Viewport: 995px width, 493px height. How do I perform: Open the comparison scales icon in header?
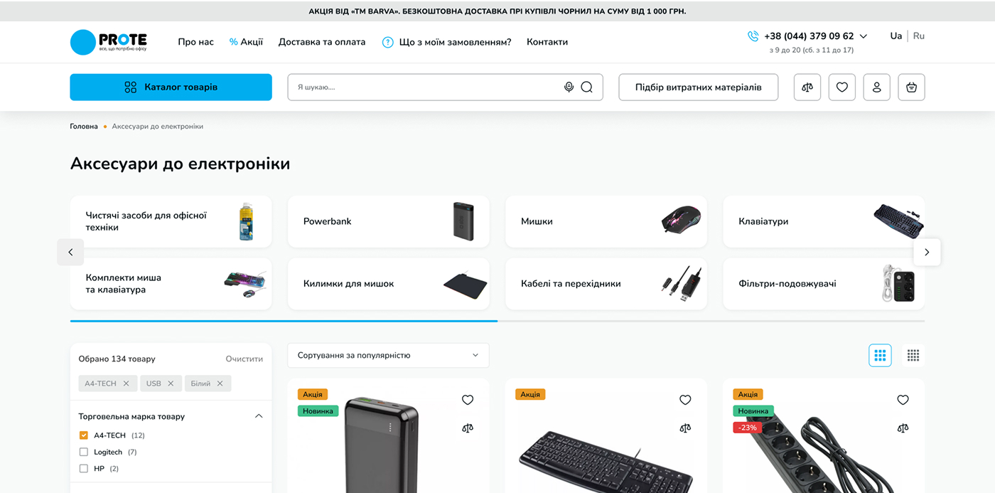807,87
